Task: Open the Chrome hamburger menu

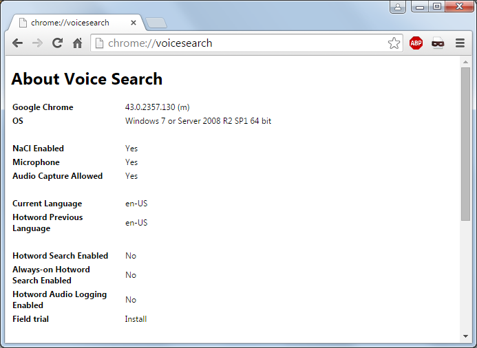Action: coord(460,43)
